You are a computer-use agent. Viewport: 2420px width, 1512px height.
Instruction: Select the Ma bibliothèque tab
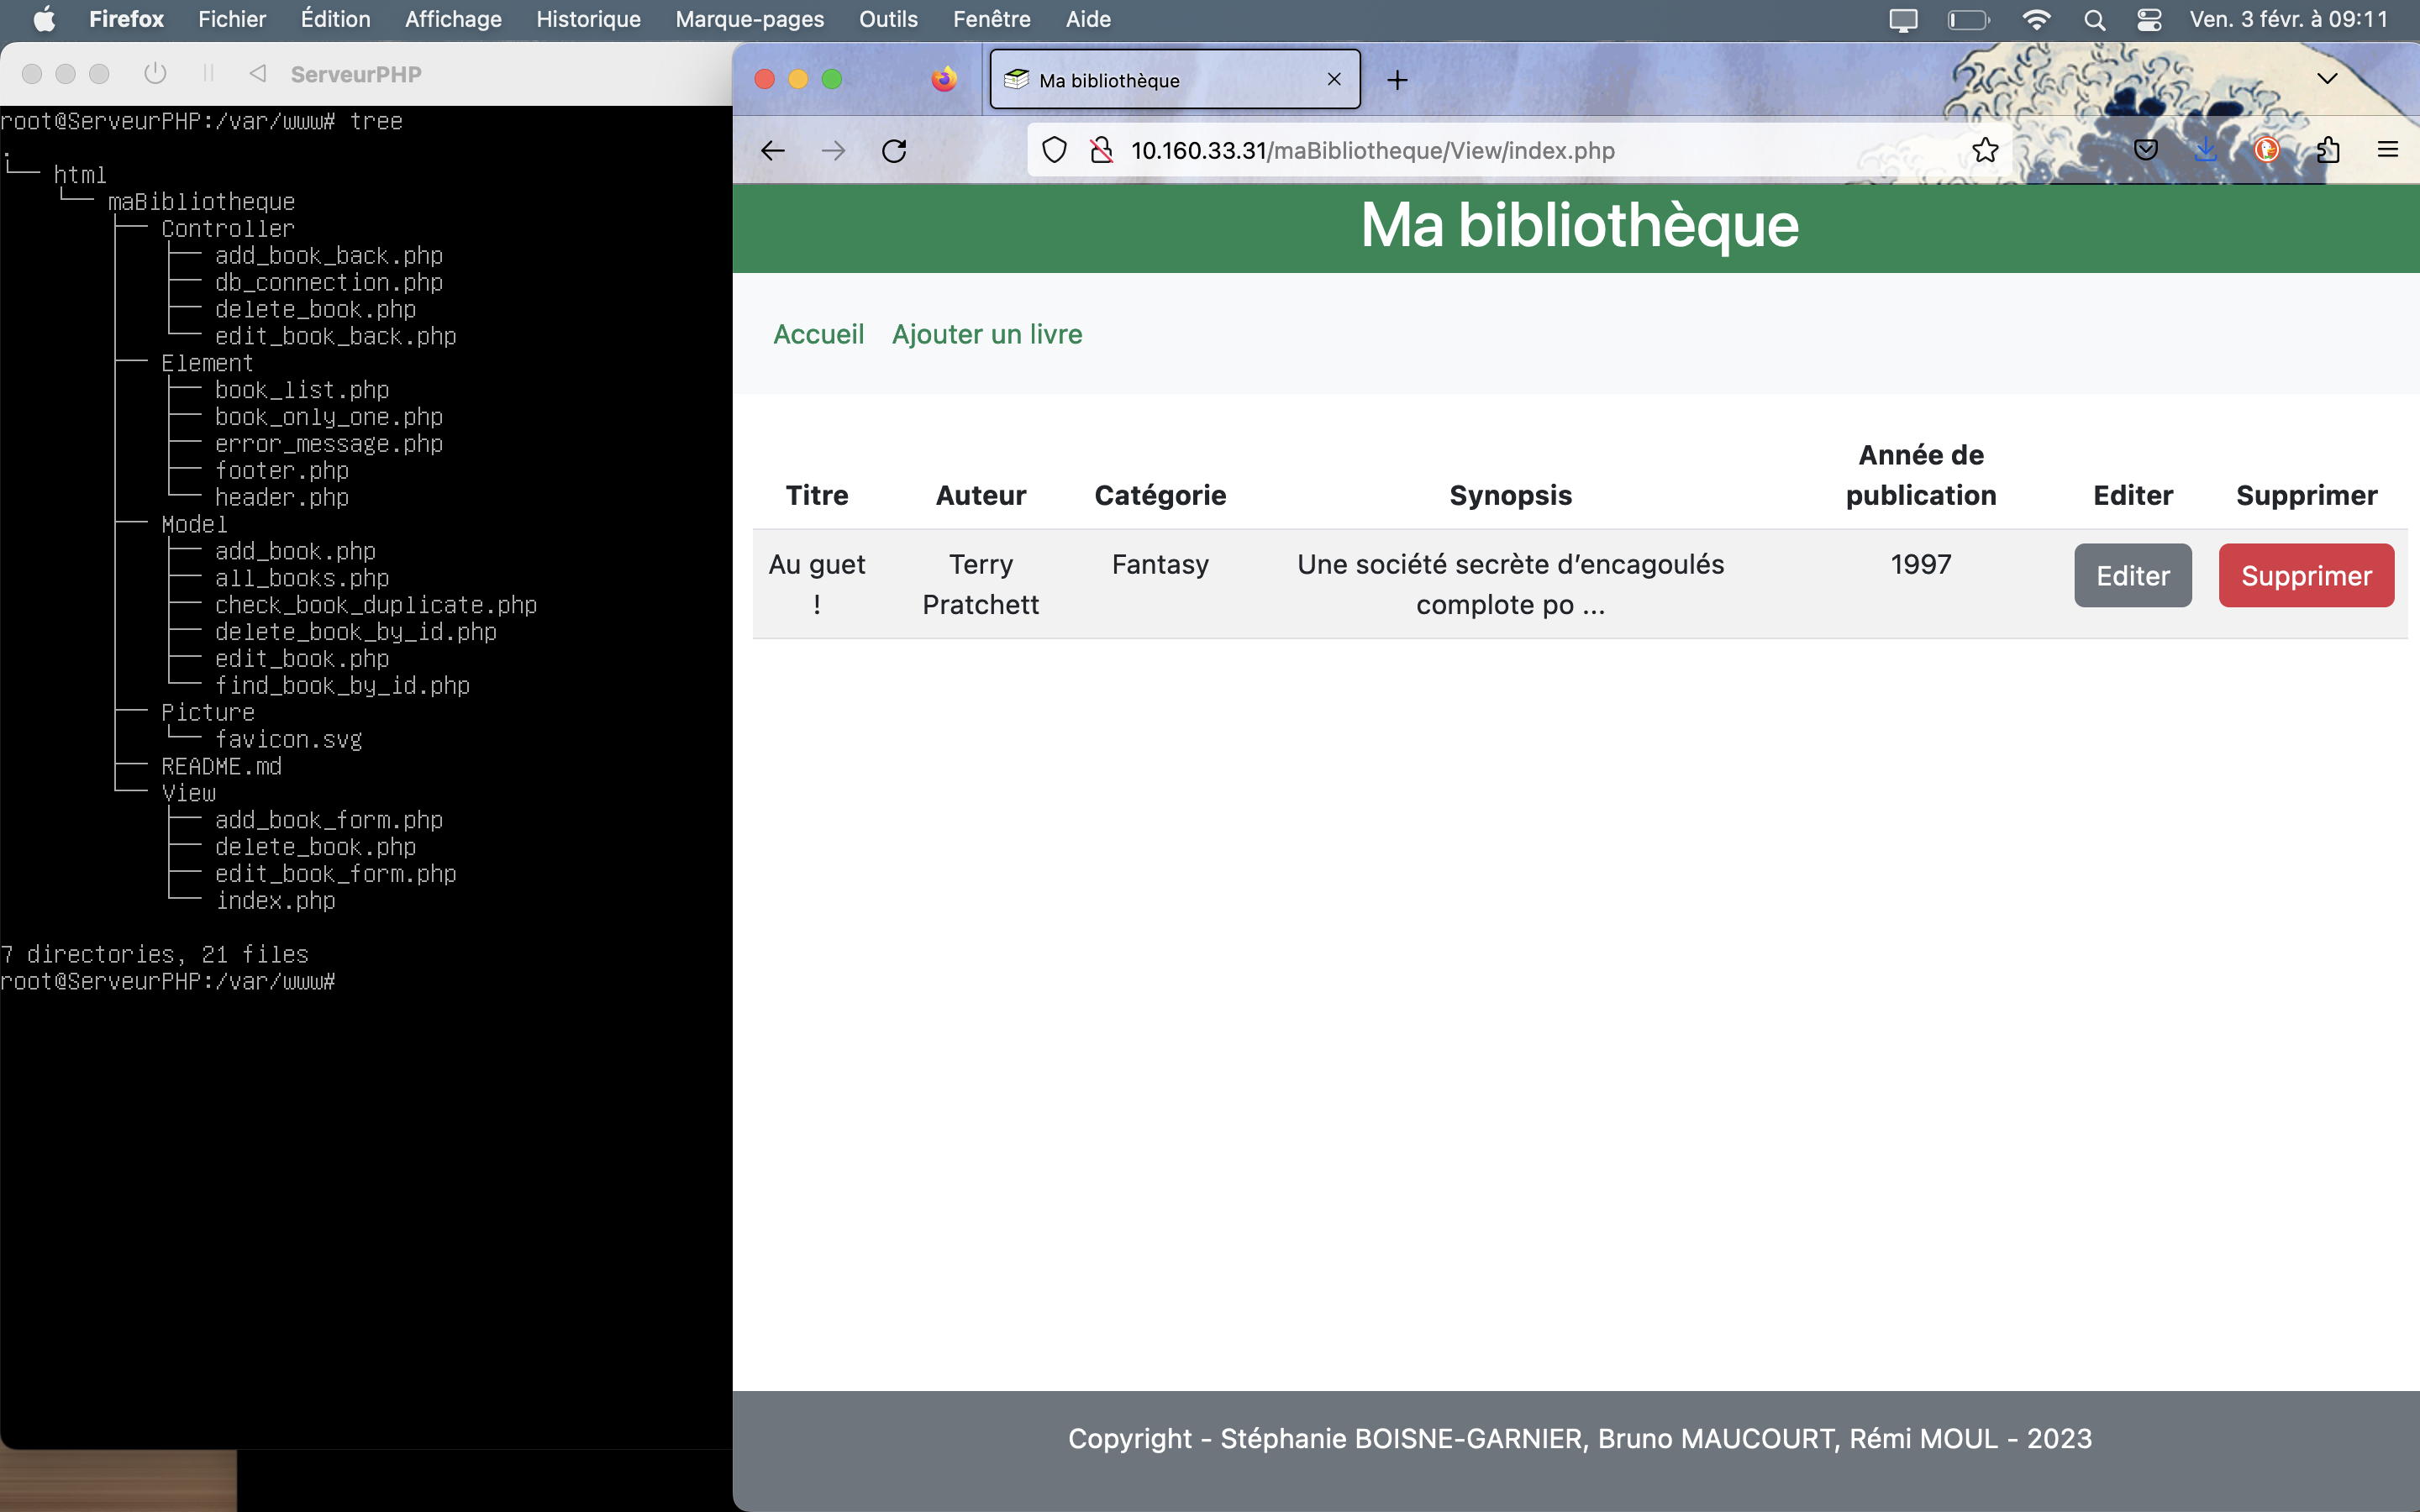1150,80
